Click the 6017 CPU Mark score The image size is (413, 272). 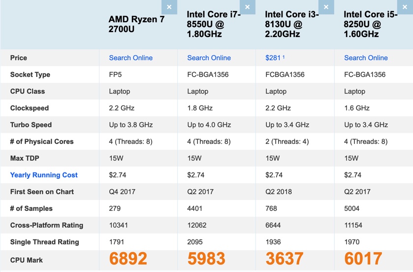363,259
